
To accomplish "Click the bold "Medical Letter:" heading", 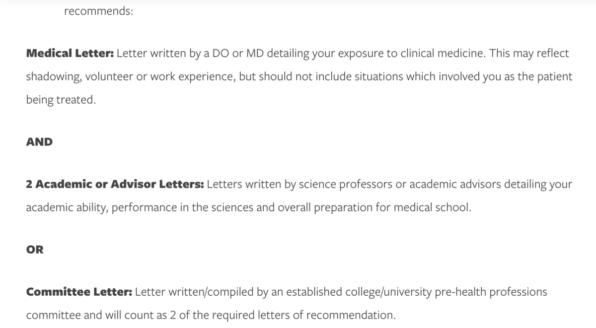I will pos(70,54).
